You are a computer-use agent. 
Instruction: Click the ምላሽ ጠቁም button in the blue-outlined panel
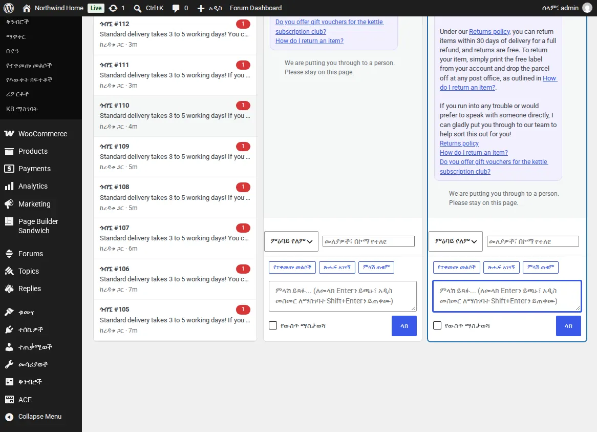(x=541, y=268)
